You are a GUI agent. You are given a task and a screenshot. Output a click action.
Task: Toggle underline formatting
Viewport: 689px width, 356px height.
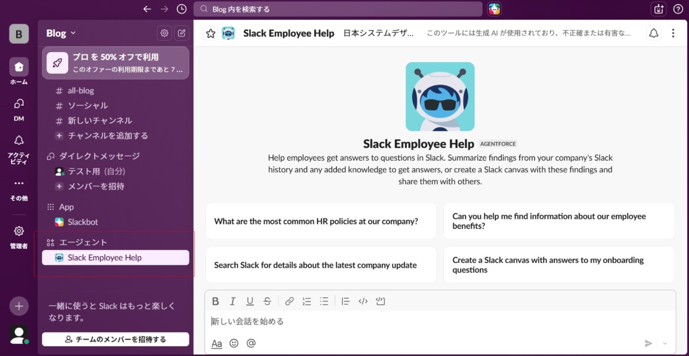tap(250, 301)
